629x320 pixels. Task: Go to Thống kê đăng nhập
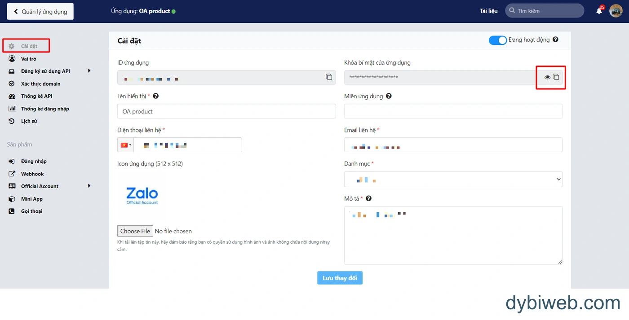(x=45, y=109)
